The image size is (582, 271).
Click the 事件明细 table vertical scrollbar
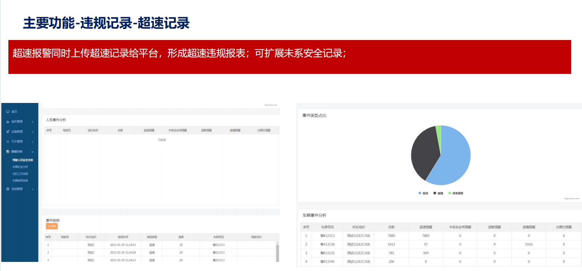277,253
